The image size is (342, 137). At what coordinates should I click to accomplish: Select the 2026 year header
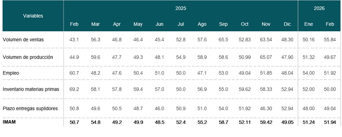coord(319,9)
